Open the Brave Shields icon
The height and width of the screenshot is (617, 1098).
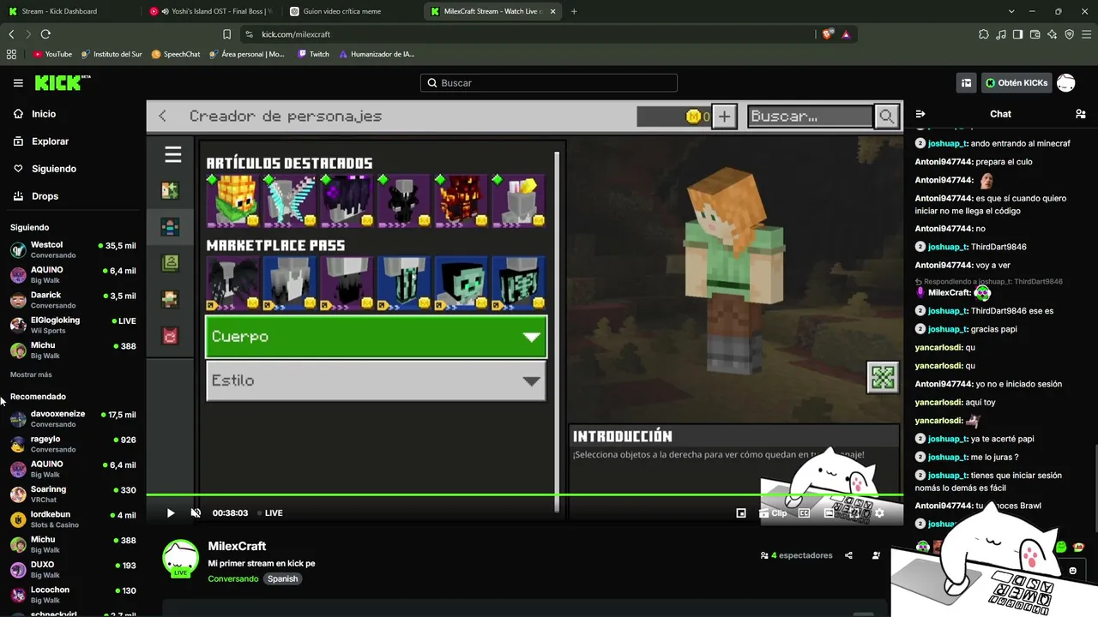[827, 34]
